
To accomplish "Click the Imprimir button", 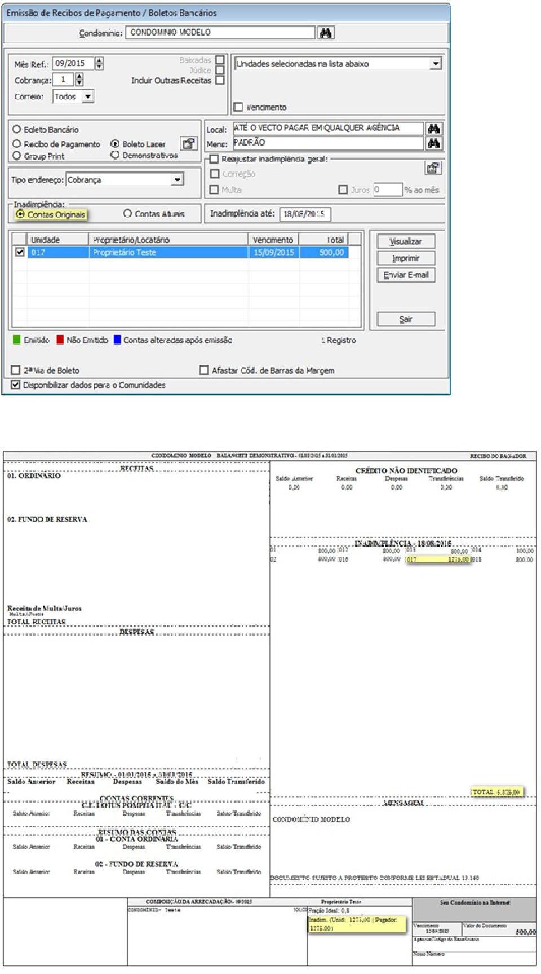I will click(x=406, y=258).
